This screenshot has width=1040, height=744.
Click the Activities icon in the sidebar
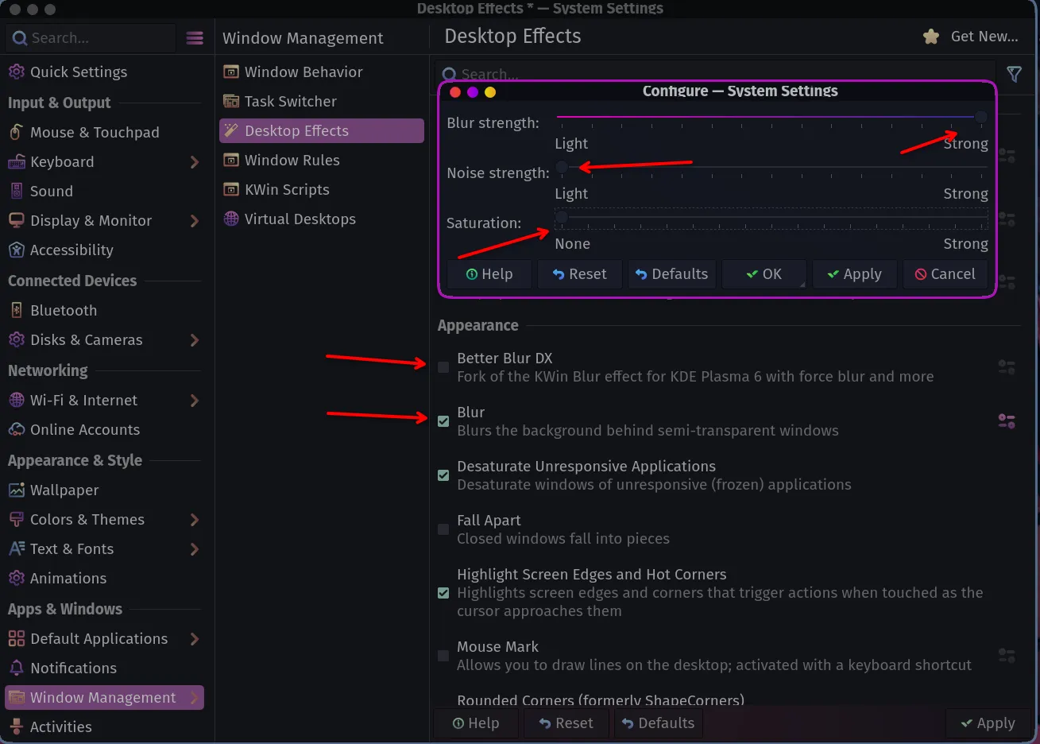(16, 727)
